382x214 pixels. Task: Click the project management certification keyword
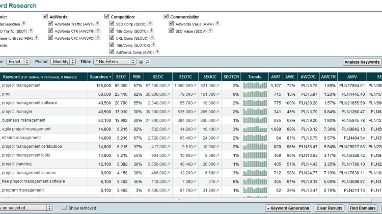tap(32, 146)
